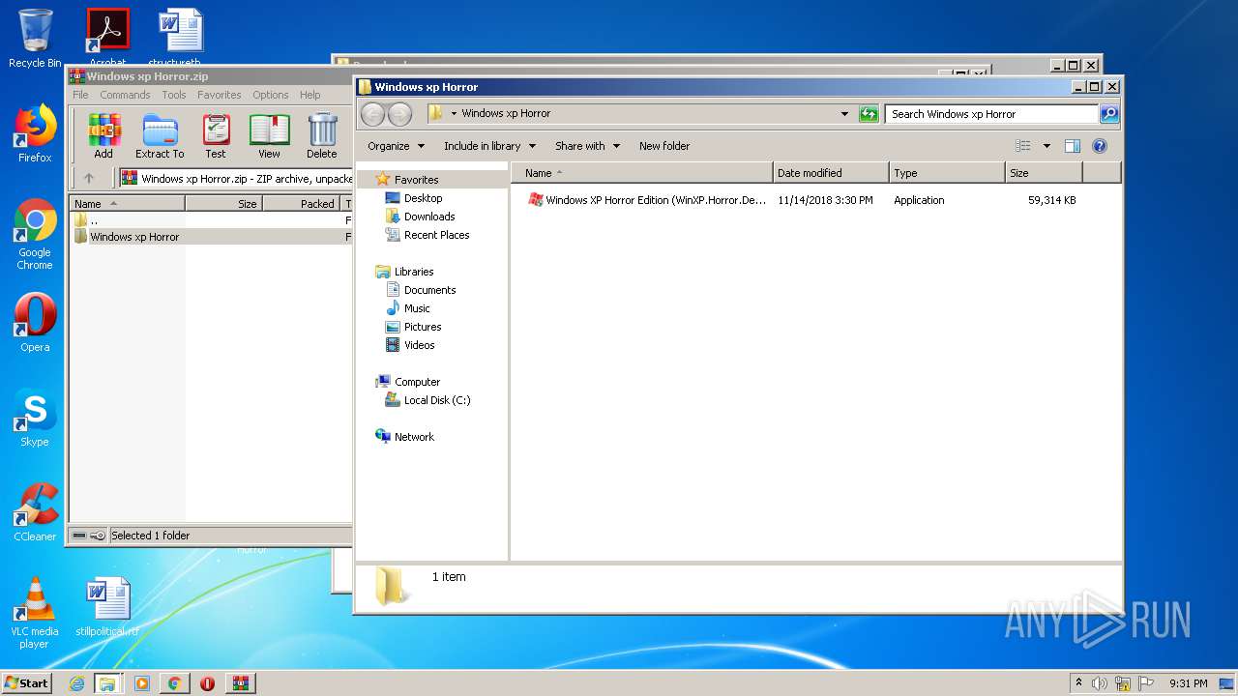Open the Share with dropdown
1238x696 pixels.
coord(587,146)
